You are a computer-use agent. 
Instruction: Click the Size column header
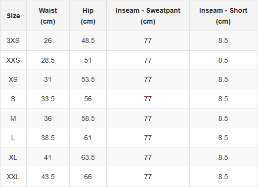(x=13, y=16)
